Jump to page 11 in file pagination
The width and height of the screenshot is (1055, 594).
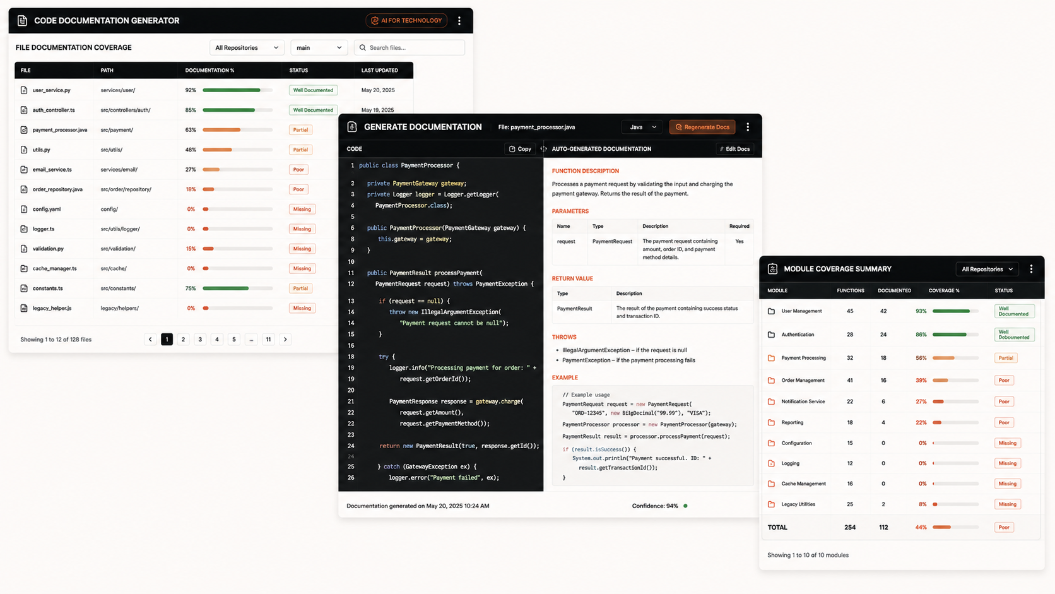(268, 340)
